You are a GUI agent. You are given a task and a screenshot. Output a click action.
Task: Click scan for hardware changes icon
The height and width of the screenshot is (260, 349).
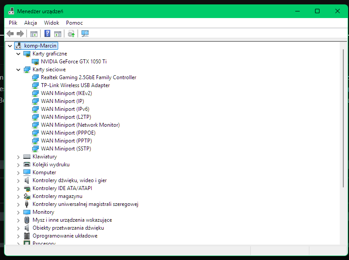(x=85, y=33)
